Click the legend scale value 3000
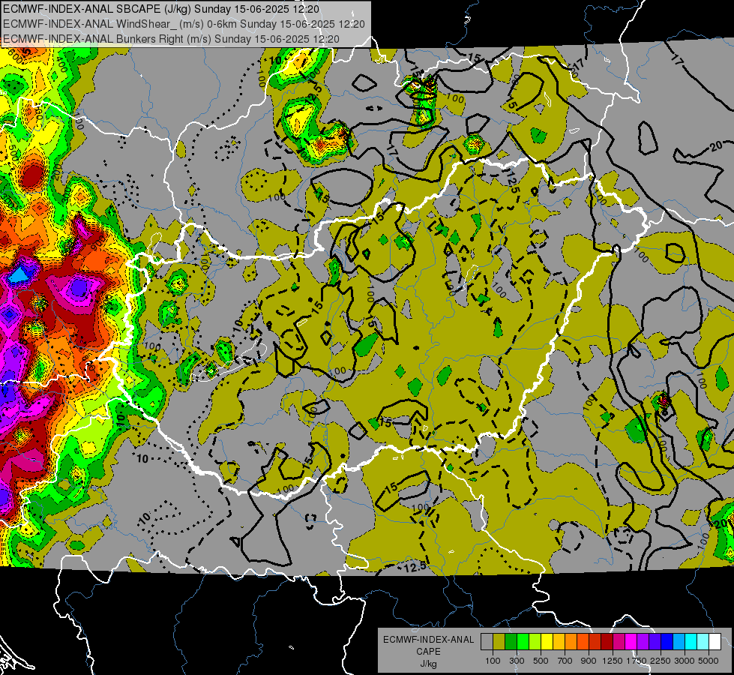Screen dimensions: 734x675 (x=685, y=661)
